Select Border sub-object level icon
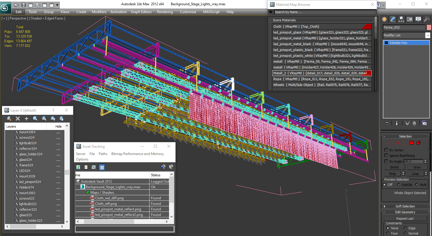 point(404,143)
